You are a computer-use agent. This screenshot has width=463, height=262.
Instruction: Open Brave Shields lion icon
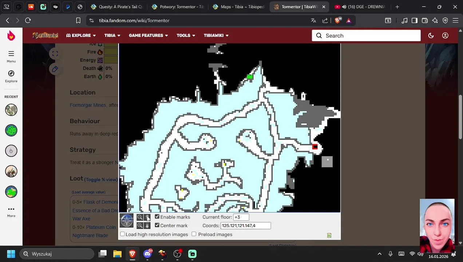pos(337,21)
